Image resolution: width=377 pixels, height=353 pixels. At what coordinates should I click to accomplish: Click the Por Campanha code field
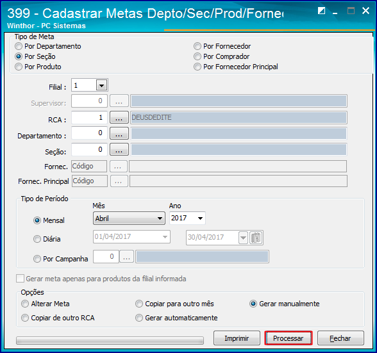coord(106,257)
